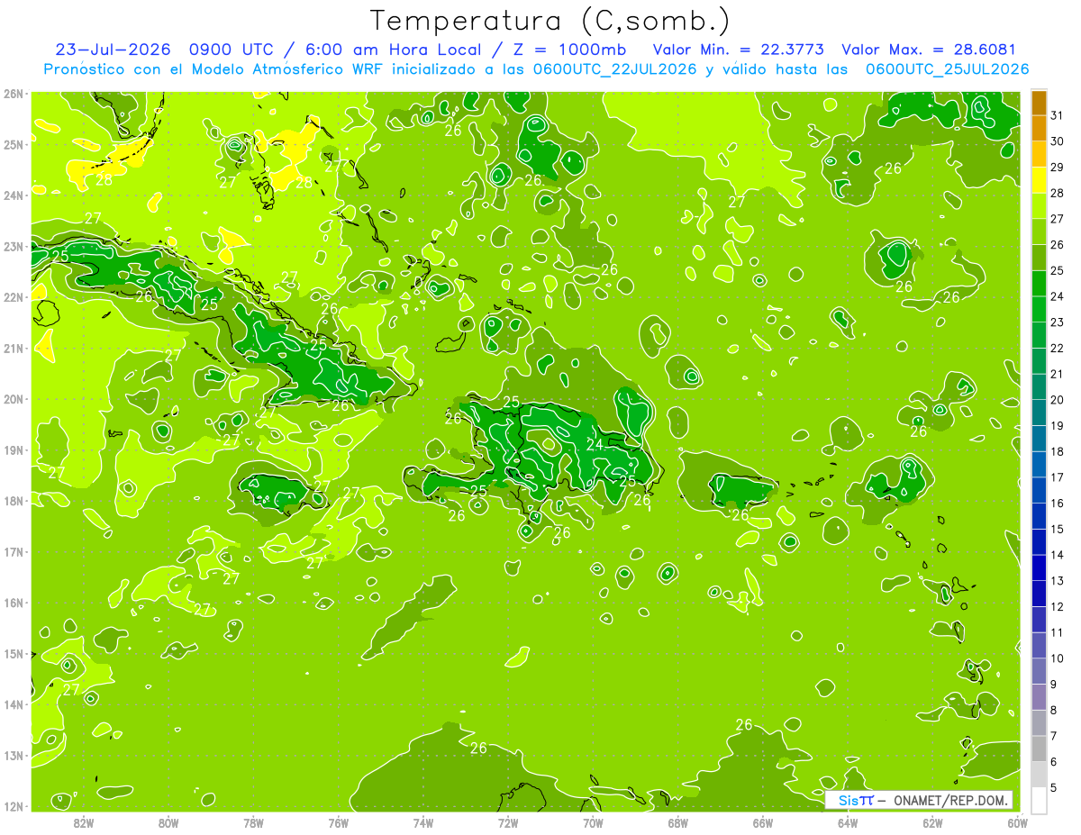Click the latitude axis label '21N'

pos(14,349)
